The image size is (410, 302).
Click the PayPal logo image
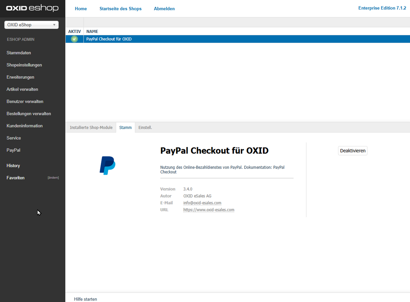pyautogui.click(x=107, y=166)
